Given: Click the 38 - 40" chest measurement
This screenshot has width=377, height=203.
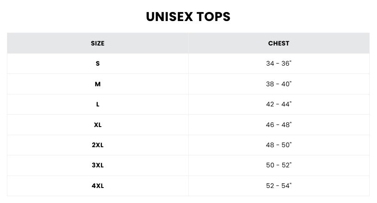Looking at the screenshot, I should tap(279, 84).
